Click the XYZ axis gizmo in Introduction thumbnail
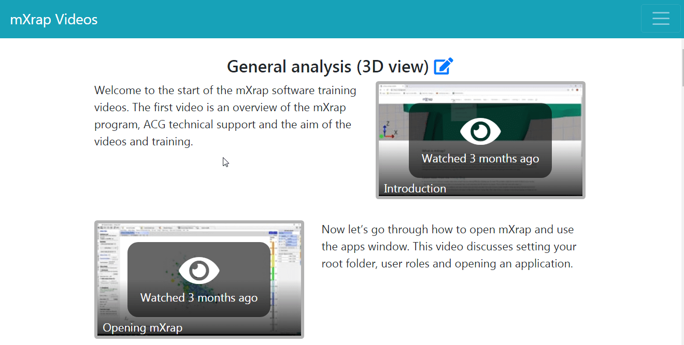Image resolution: width=684 pixels, height=345 pixels. tap(388, 131)
